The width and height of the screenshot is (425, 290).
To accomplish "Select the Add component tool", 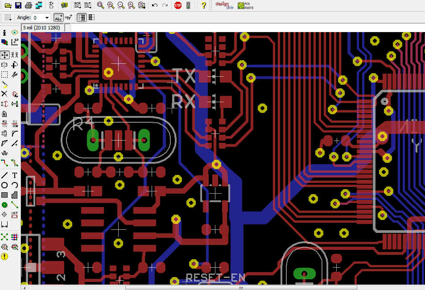I will click(15, 94).
